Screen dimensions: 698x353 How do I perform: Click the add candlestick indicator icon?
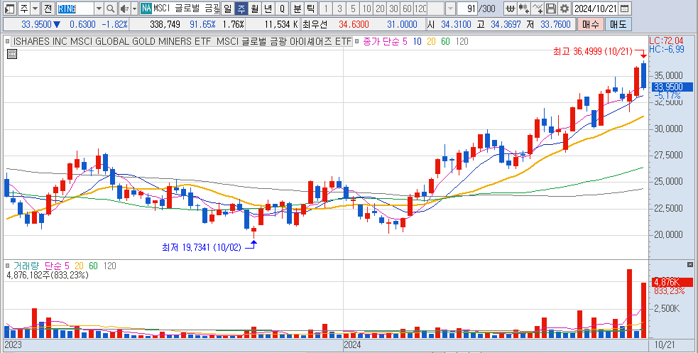[x=524, y=8]
